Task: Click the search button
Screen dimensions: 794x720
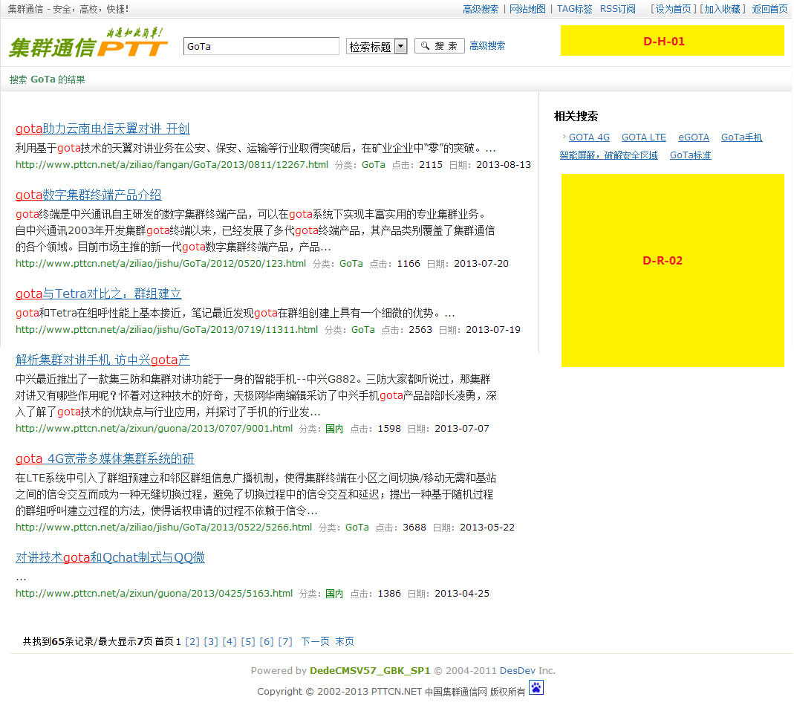Action: pyautogui.click(x=439, y=46)
